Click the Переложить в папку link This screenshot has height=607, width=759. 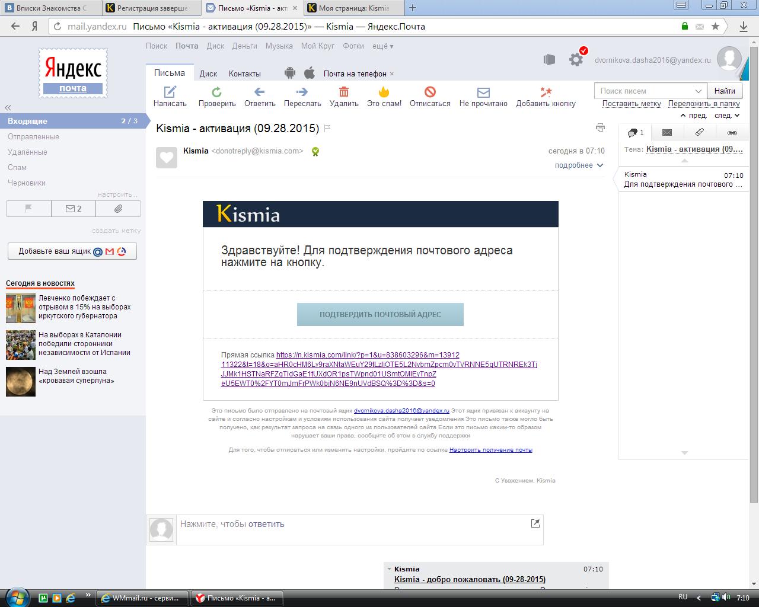click(704, 103)
